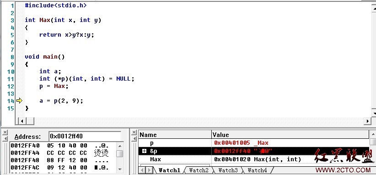Click the left tab-scroll arrow beside Watch1

pyautogui.click(x=142, y=170)
